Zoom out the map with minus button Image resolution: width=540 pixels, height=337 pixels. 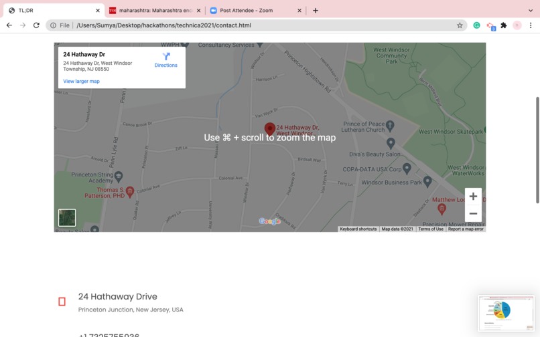coord(473,213)
